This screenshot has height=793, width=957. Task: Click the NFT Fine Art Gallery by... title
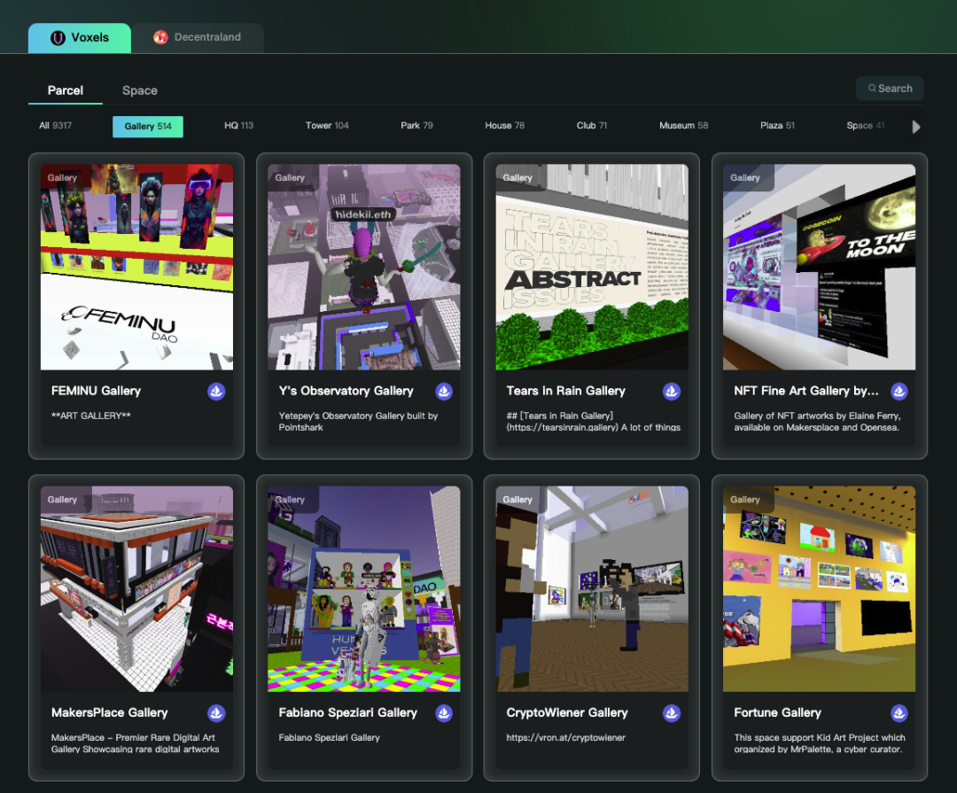pos(806,391)
